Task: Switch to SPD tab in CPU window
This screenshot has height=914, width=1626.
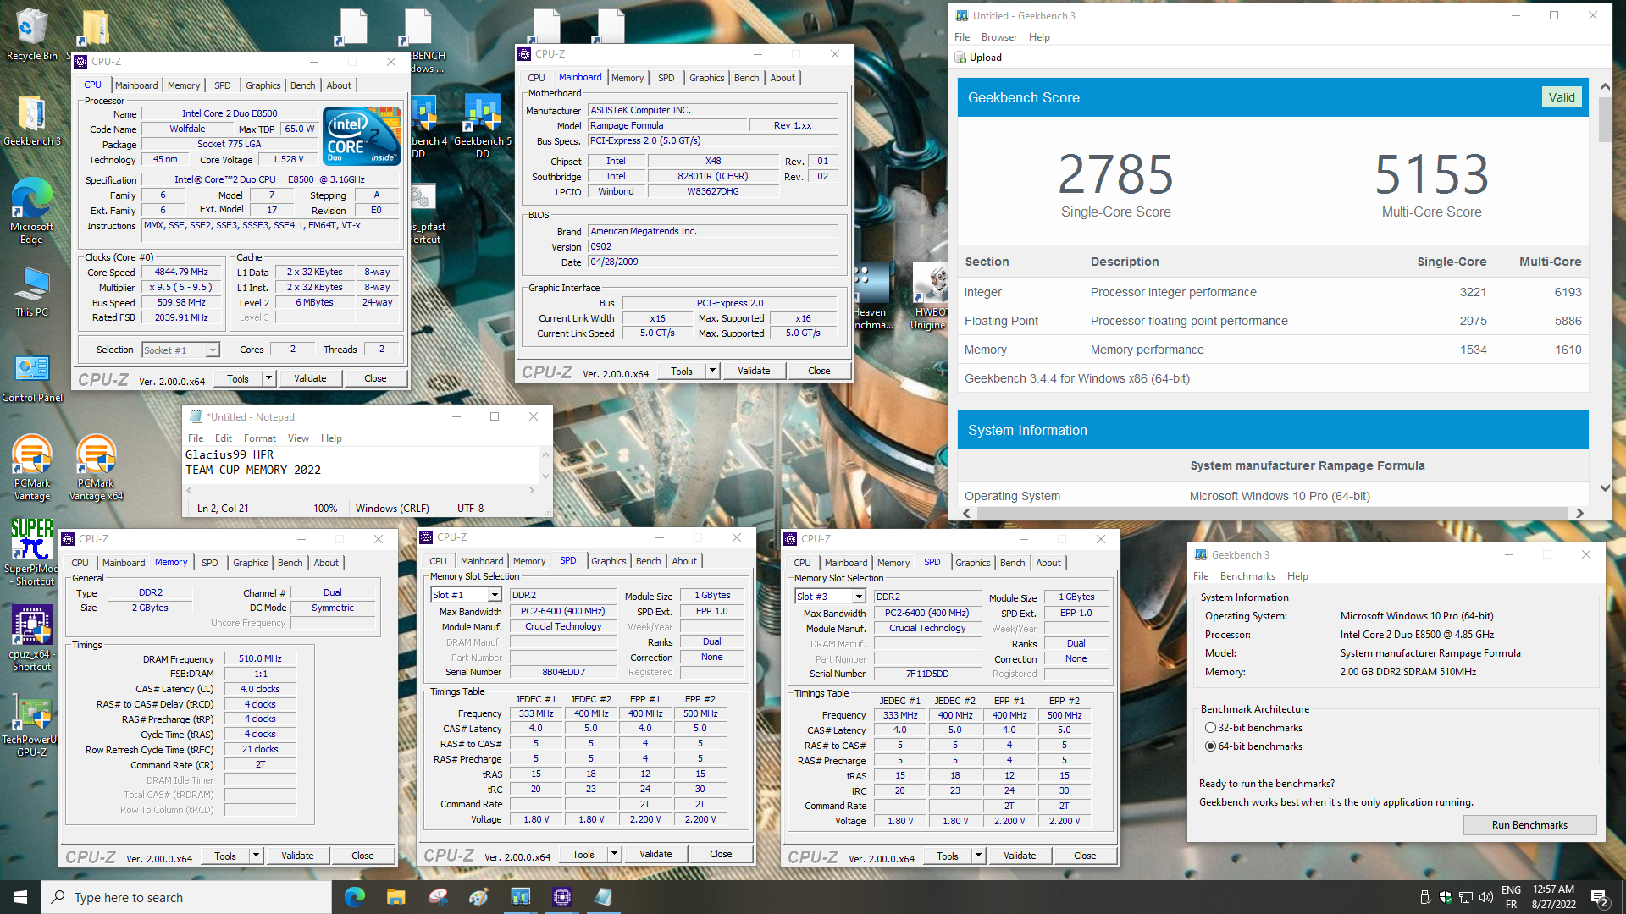Action: (x=222, y=85)
